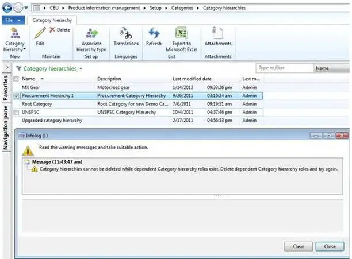This screenshot has width=352, height=259.
Task: Click the Edit pencil icon
Action: 40,34
